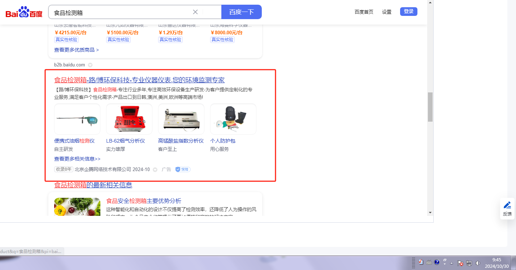
Task: Click the Show desktop strip
Action: pyautogui.click(x=513, y=263)
